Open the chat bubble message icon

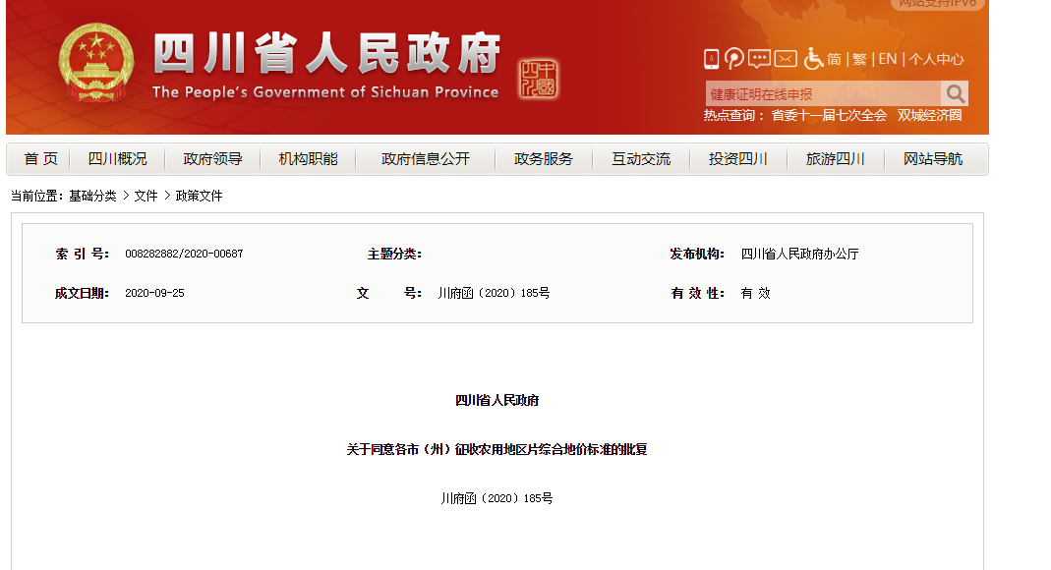[759, 59]
